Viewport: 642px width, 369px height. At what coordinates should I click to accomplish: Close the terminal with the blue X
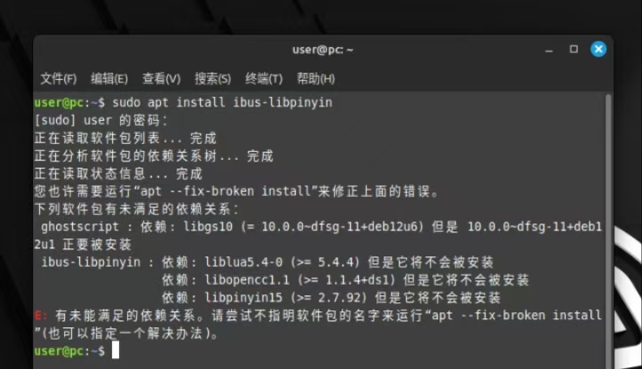(x=598, y=49)
